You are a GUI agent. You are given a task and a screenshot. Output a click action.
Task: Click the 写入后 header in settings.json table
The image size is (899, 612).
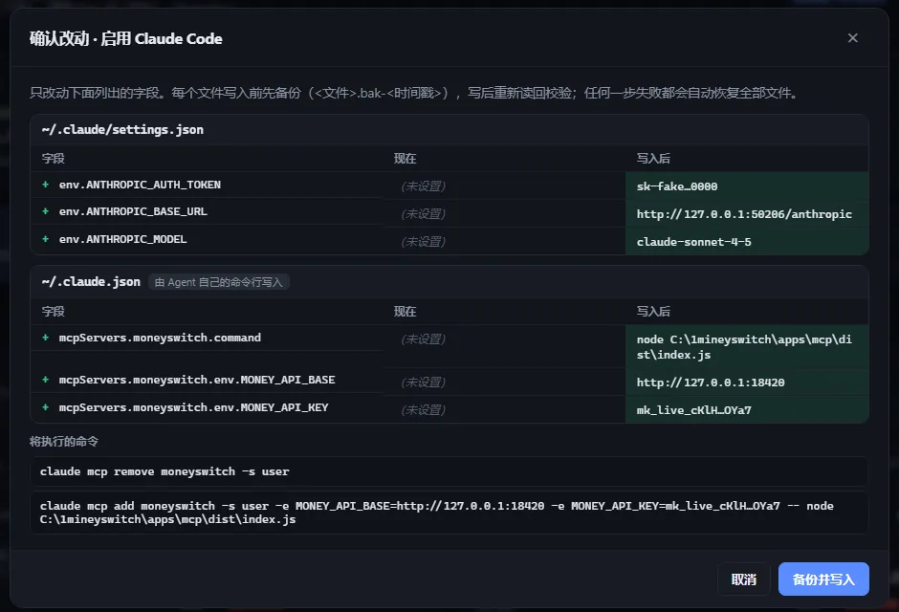(x=653, y=158)
